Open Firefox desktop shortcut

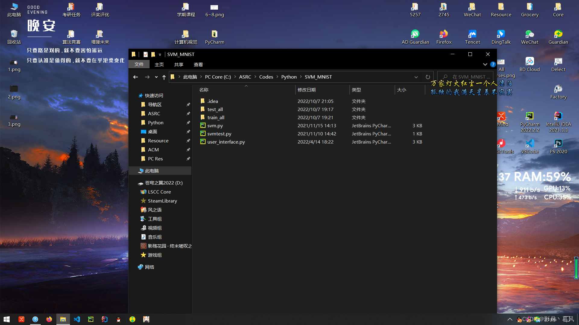pos(444,37)
